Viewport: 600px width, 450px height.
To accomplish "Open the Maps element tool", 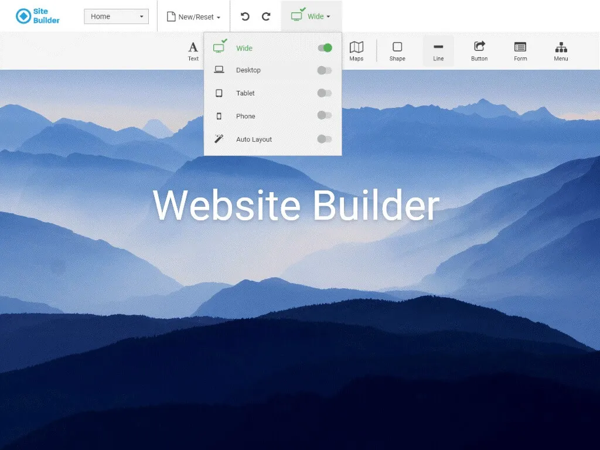I will pyautogui.click(x=356, y=51).
